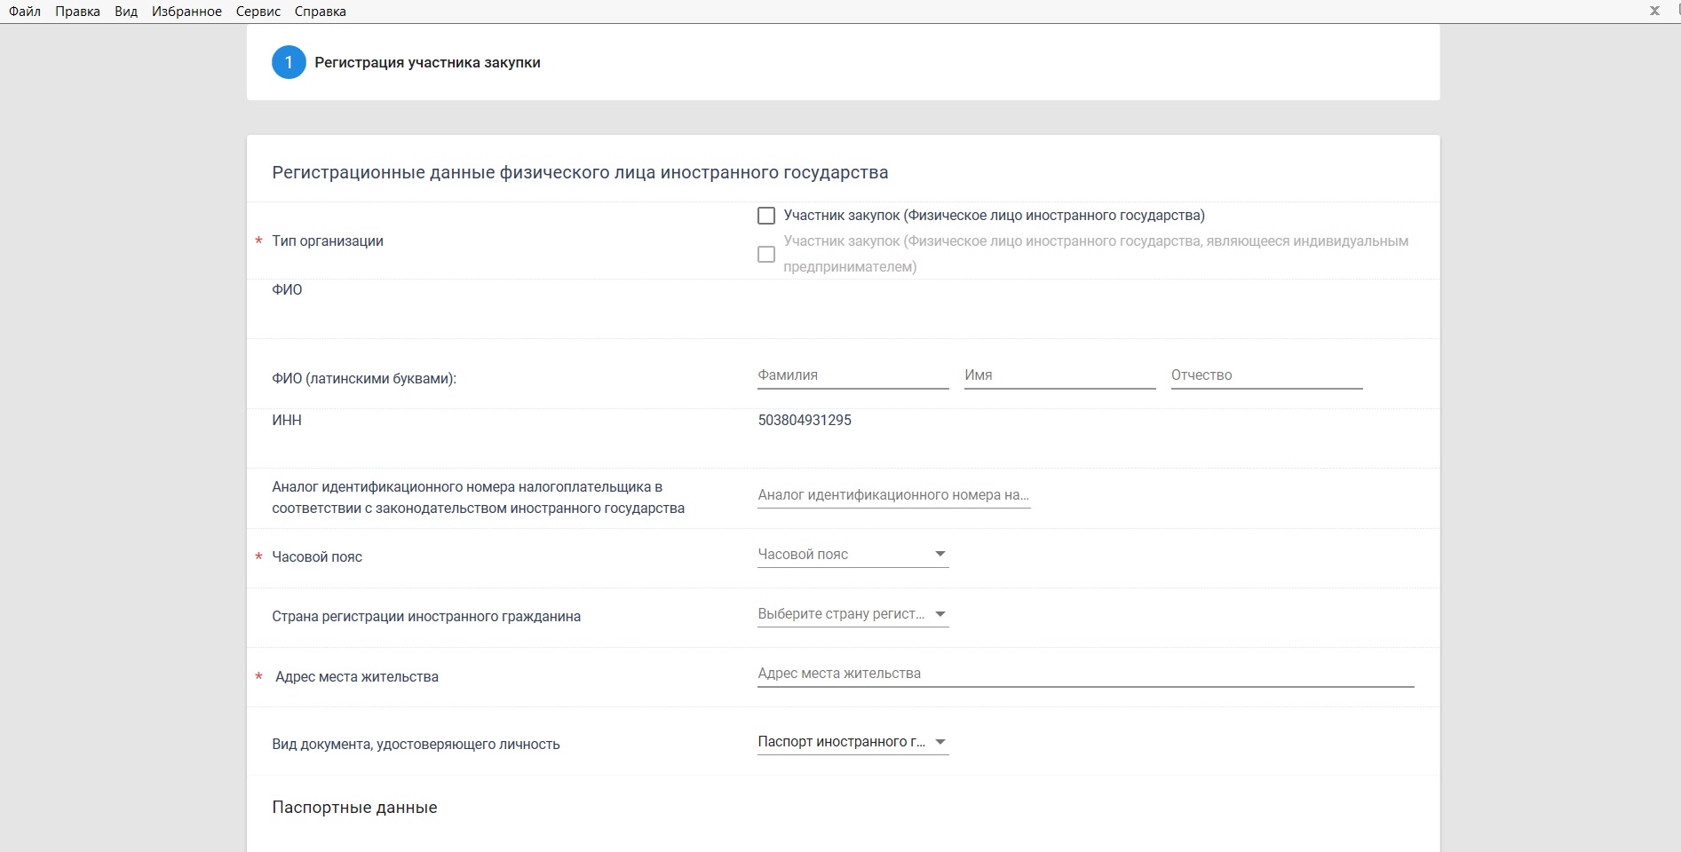Screen dimensions: 1681x852
Task: Click the Отчество input field
Action: click(x=1266, y=375)
